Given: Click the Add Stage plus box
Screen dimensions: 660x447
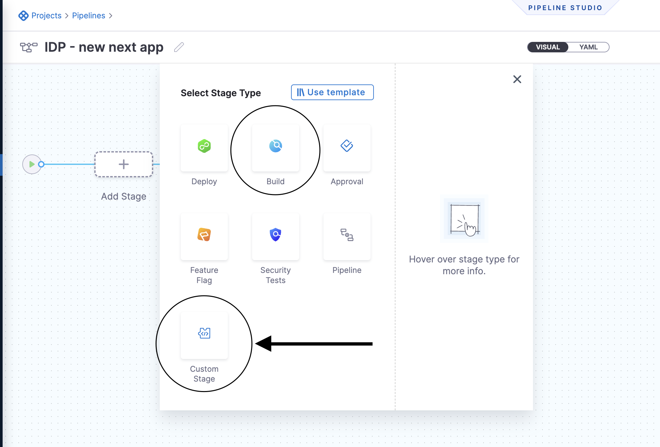Looking at the screenshot, I should coord(123,164).
